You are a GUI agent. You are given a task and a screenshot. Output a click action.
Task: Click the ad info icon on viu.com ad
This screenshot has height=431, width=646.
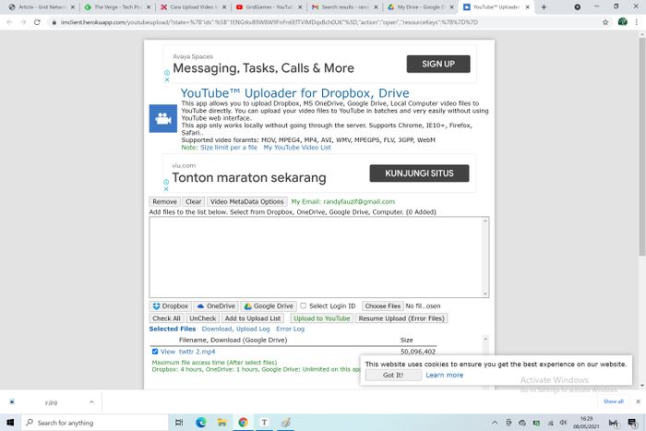point(166,182)
